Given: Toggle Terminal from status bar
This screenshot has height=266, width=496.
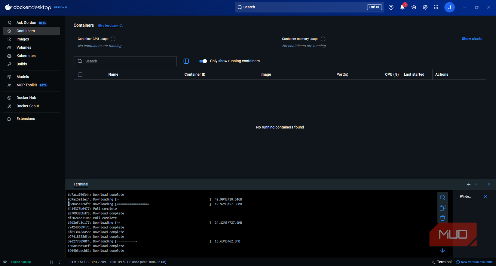Looking at the screenshot, I should click(x=442, y=262).
